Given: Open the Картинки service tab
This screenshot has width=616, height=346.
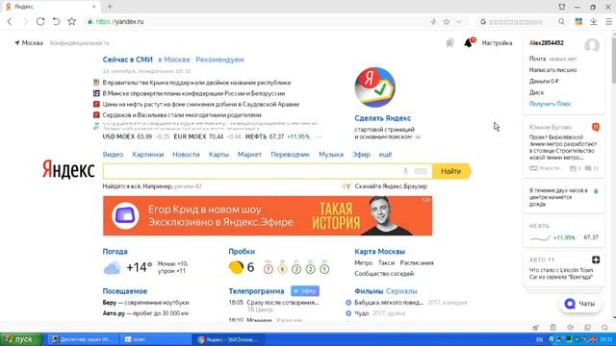Looking at the screenshot, I should (147, 155).
